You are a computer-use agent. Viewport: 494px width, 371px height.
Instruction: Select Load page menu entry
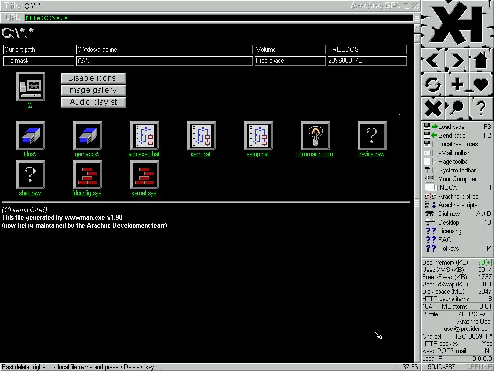tap(451, 127)
